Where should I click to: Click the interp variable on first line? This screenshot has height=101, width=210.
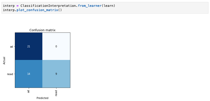pos(9,6)
